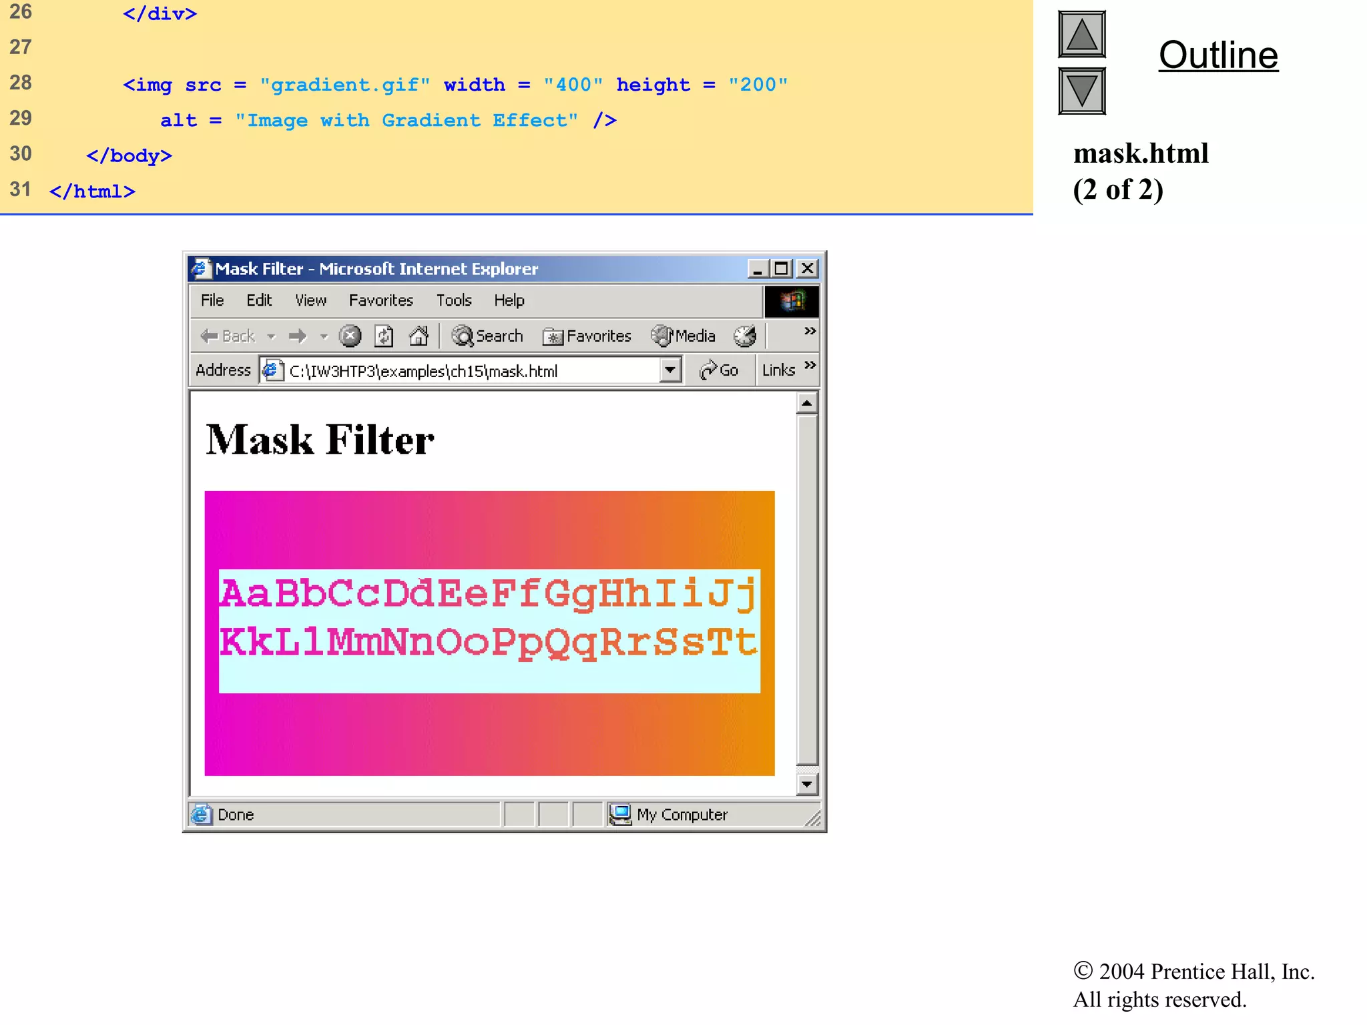Click the Go button
The image size is (1367, 1025).
(x=719, y=370)
